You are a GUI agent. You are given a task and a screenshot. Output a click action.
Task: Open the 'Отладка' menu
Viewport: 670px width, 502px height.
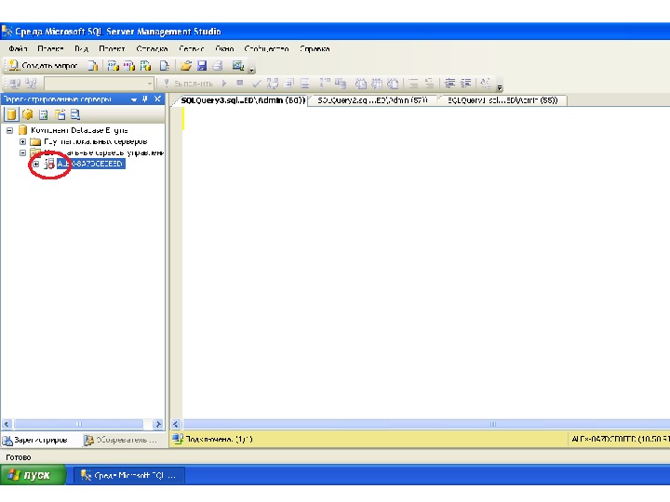coord(152,48)
